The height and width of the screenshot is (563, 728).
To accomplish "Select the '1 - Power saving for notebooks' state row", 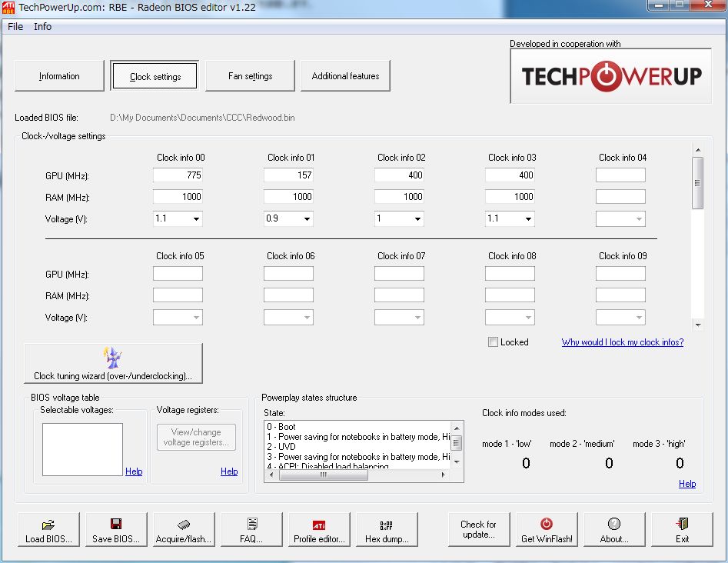I will tap(358, 437).
